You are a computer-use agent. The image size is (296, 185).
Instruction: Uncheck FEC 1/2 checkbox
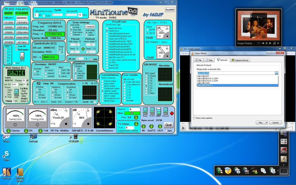pos(5,49)
